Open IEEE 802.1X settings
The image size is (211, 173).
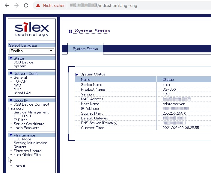(24, 116)
